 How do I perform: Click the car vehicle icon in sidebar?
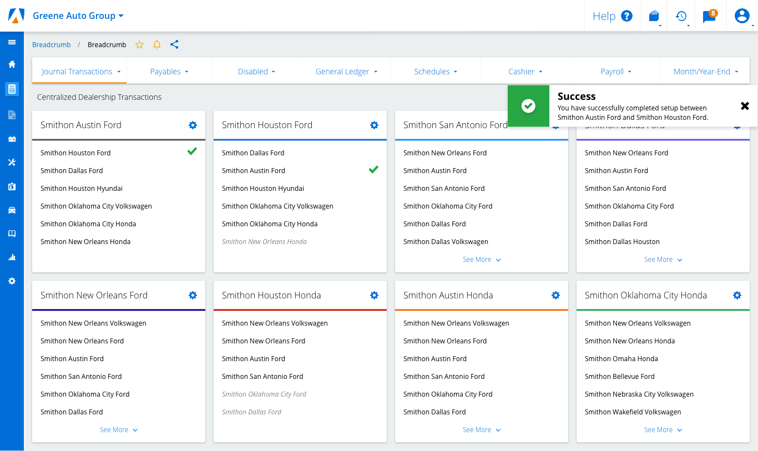pyautogui.click(x=12, y=210)
